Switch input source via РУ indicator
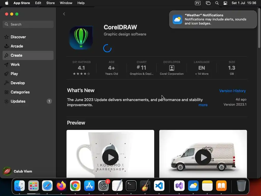The width and height of the screenshot is (261, 196). pos(198,3)
